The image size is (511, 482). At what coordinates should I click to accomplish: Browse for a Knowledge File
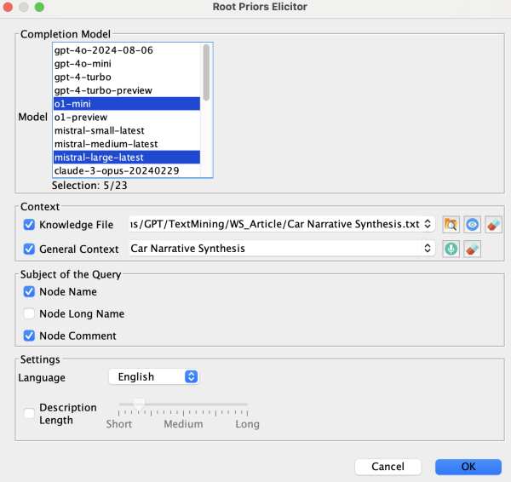point(451,225)
